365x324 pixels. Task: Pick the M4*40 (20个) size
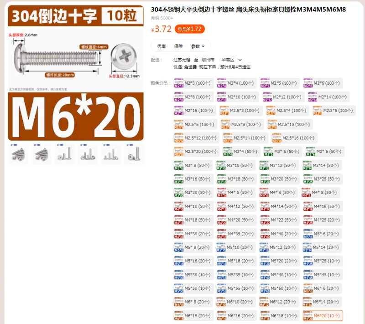pyautogui.click(x=280, y=234)
